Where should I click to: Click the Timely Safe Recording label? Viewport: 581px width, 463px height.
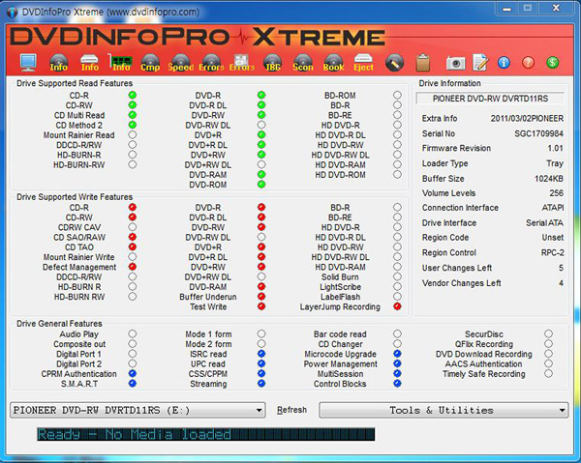483,374
